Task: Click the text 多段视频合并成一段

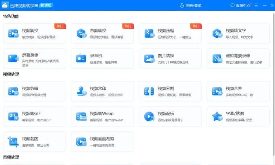Action: (x=239, y=95)
